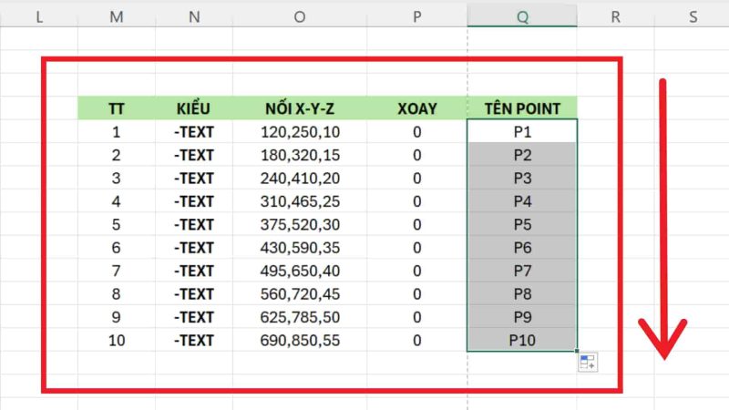Select the -TEXT cell in row 10
The image size is (729, 410).
tap(194, 340)
